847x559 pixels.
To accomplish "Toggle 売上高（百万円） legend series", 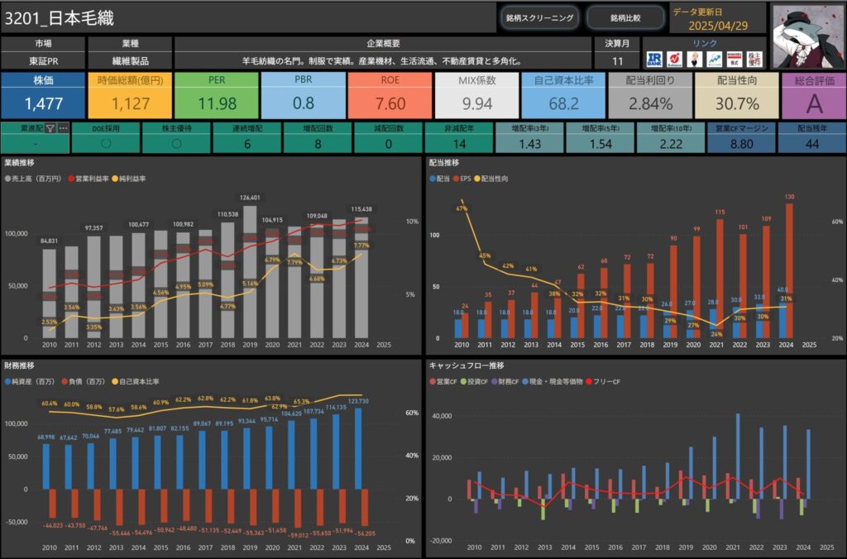I will (x=33, y=179).
